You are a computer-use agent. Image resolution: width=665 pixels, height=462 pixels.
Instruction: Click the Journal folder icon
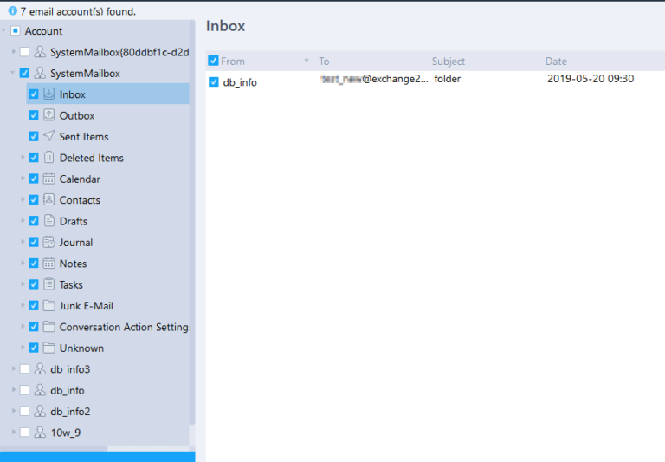[48, 243]
